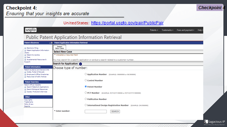Click the plus icon beside Electronic Filing

click(25, 48)
